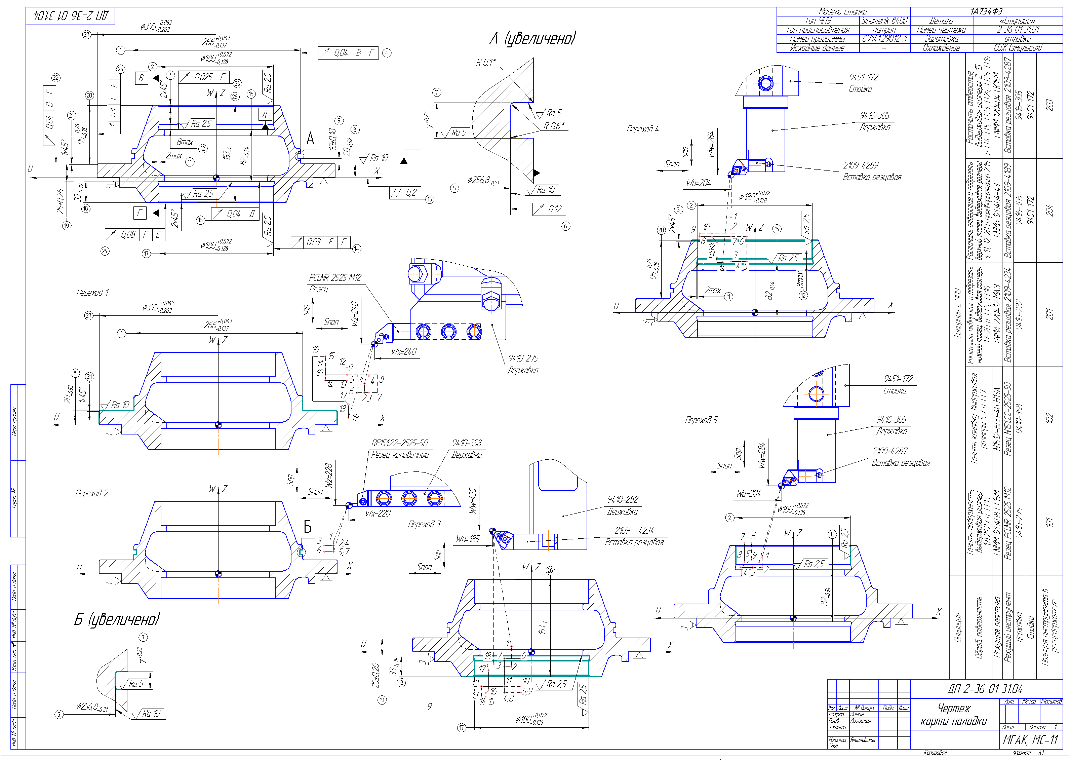Click the 'PCLNR 2525 M12' tool label
The height and width of the screenshot is (760, 1070).
[x=335, y=277]
